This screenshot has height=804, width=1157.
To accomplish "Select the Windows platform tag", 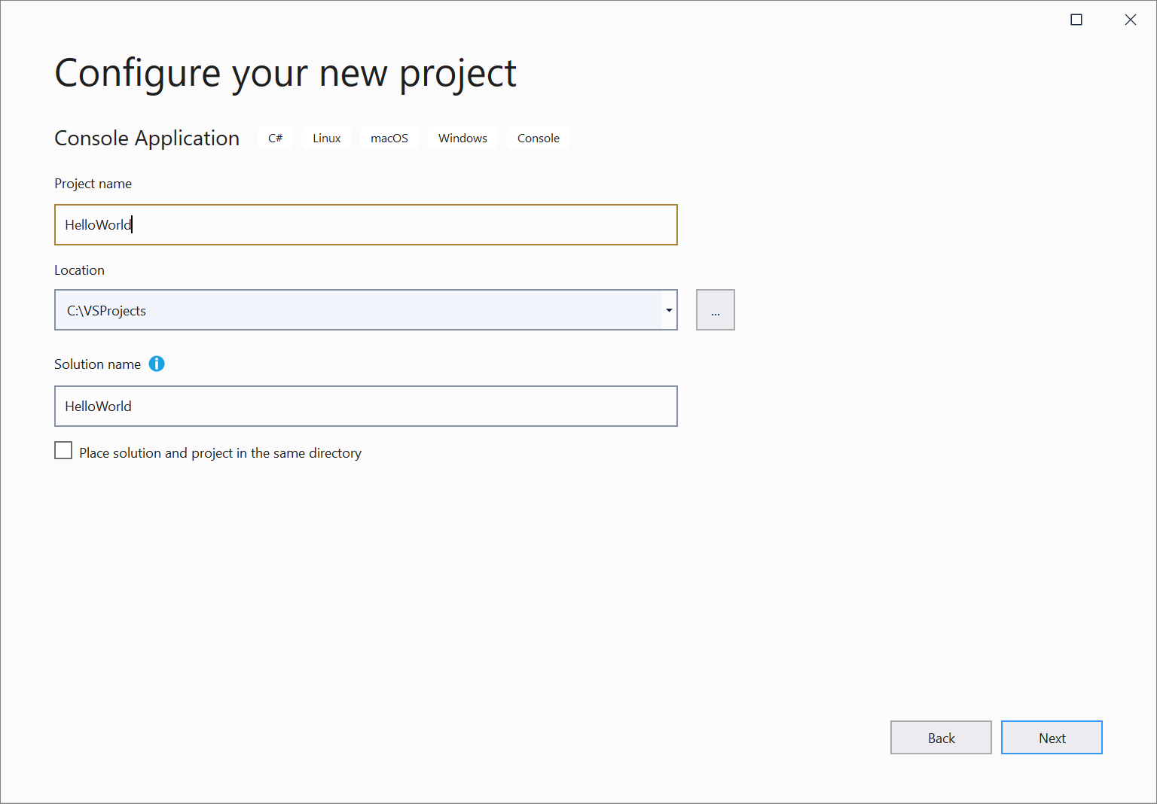I will tap(462, 138).
